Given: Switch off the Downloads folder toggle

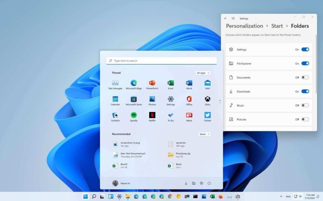Looking at the screenshot, I should pos(305,91).
